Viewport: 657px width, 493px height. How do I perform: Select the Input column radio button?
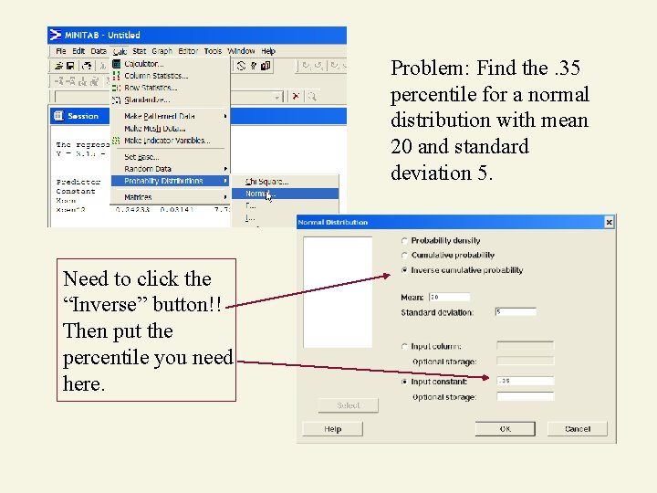(x=404, y=346)
